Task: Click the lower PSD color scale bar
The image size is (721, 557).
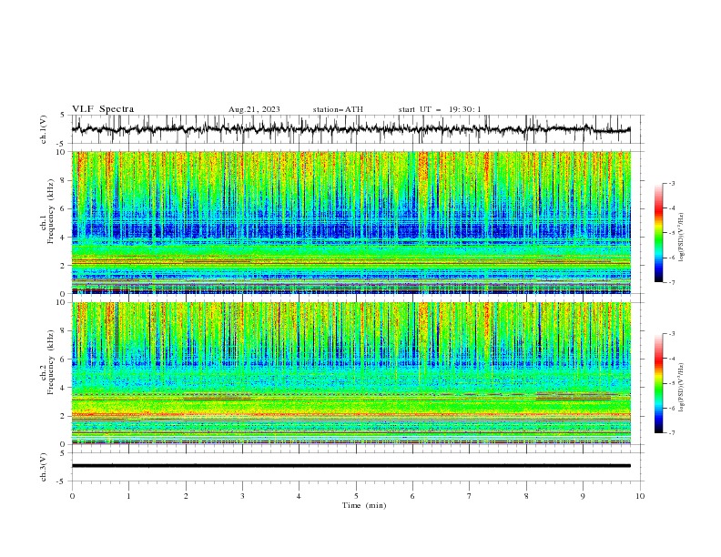Action: (659, 383)
